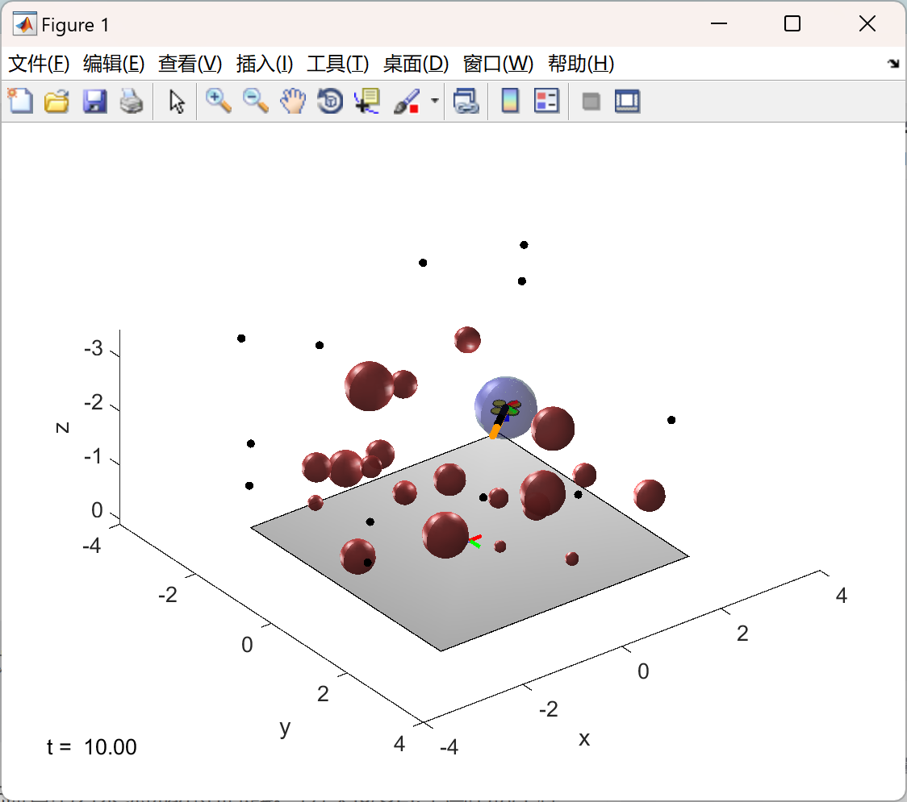The height and width of the screenshot is (802, 907).
Task: Open the 桌面(D) menu
Action: tap(416, 64)
